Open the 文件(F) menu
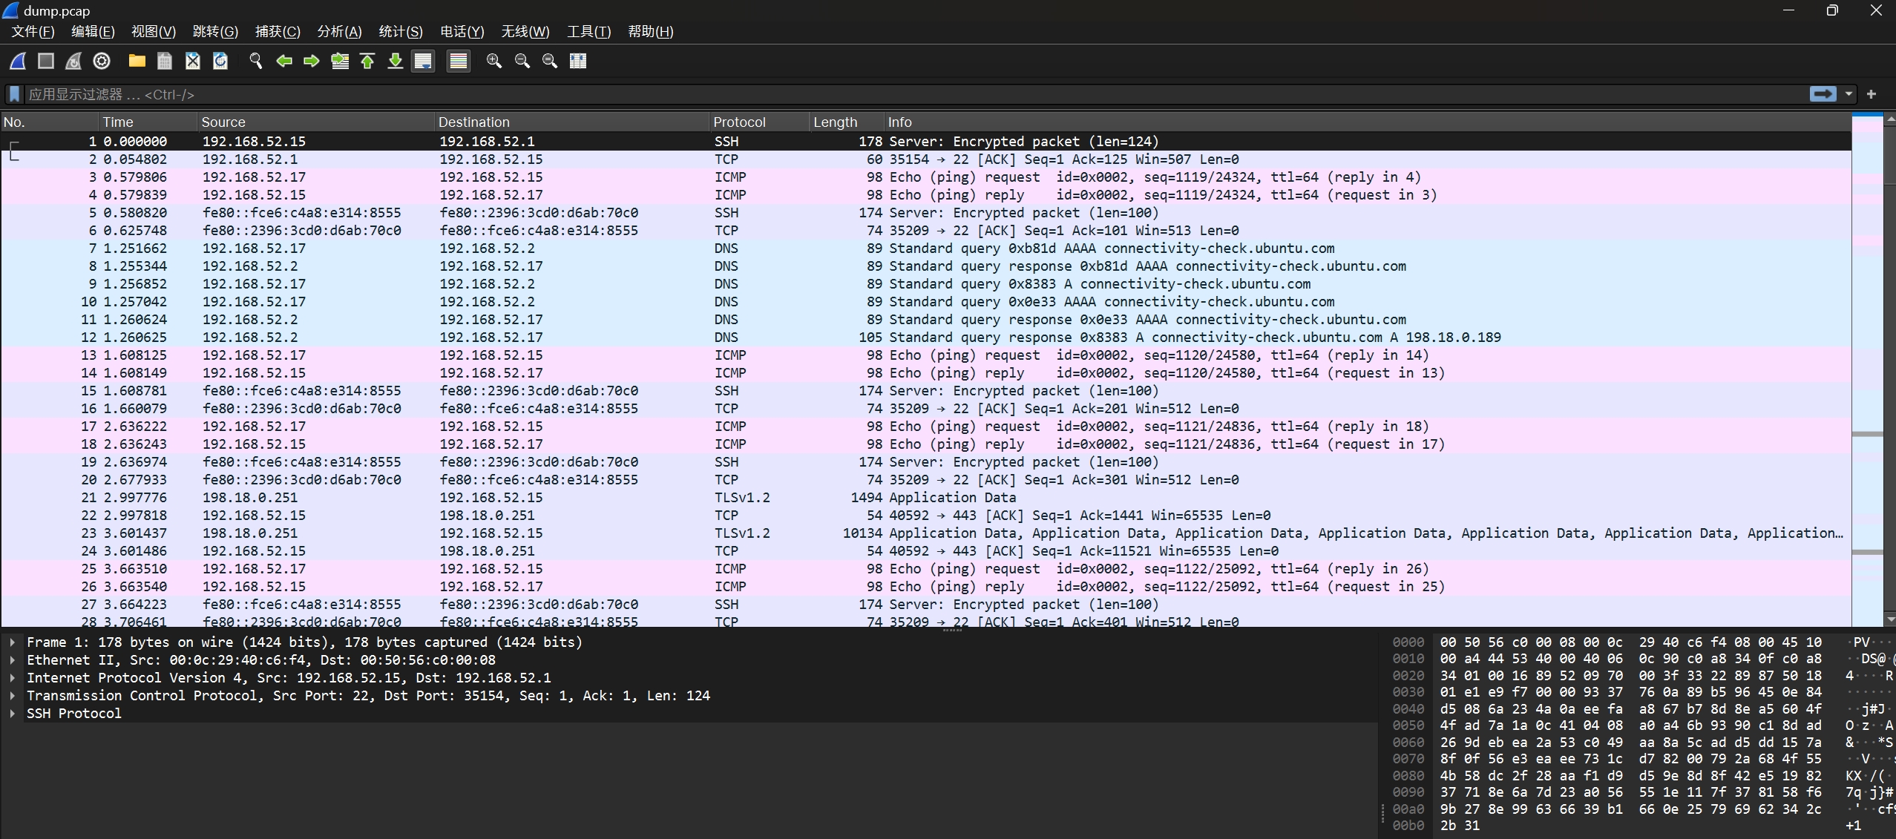 33,31
